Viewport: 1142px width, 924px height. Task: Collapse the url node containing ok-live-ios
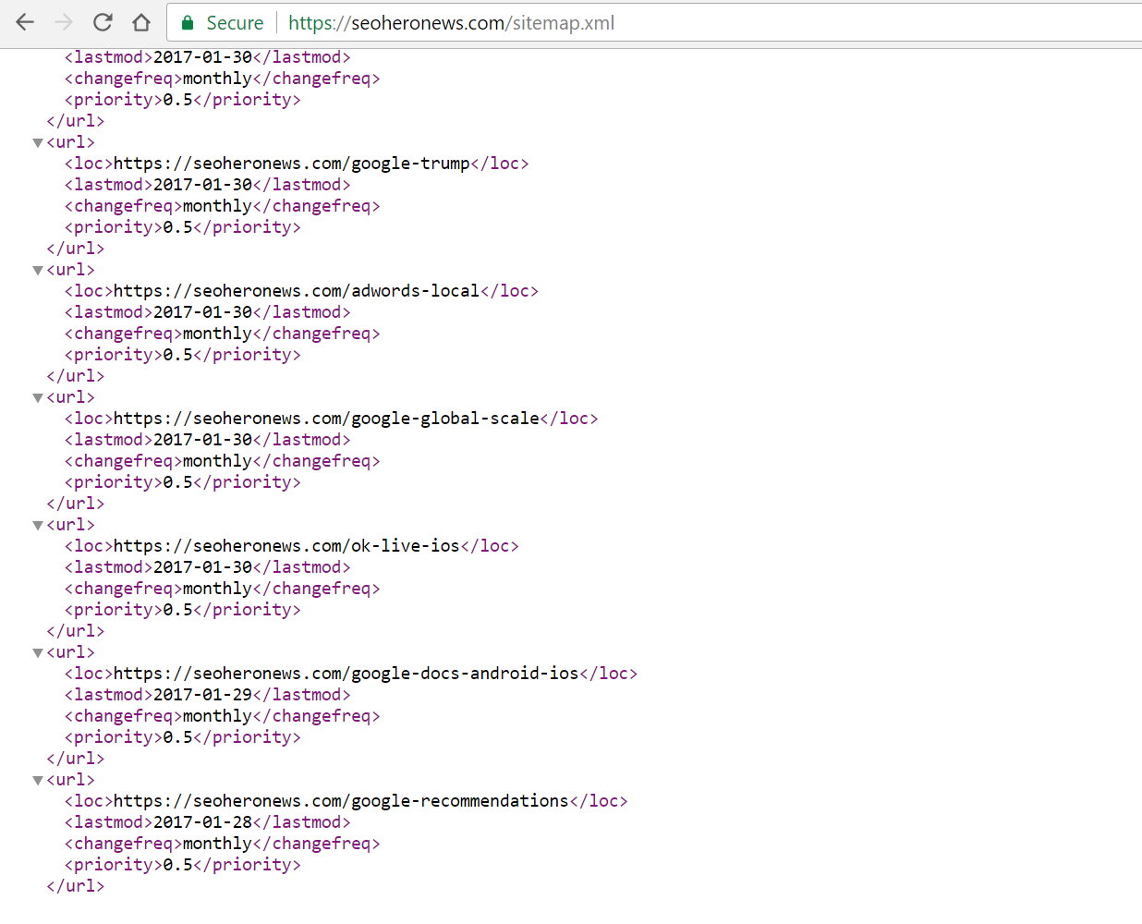pyautogui.click(x=38, y=526)
